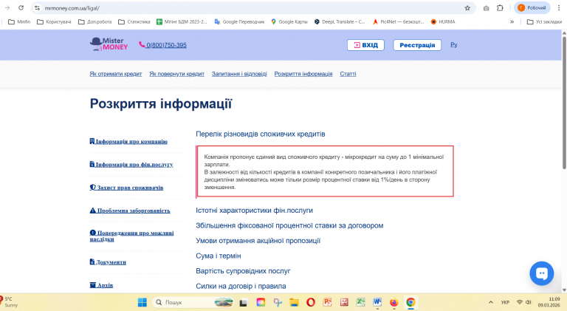Image resolution: width=567 pixels, height=311 pixels.
Task: Open the extensions puzzle icon
Action: pyautogui.click(x=500, y=7)
